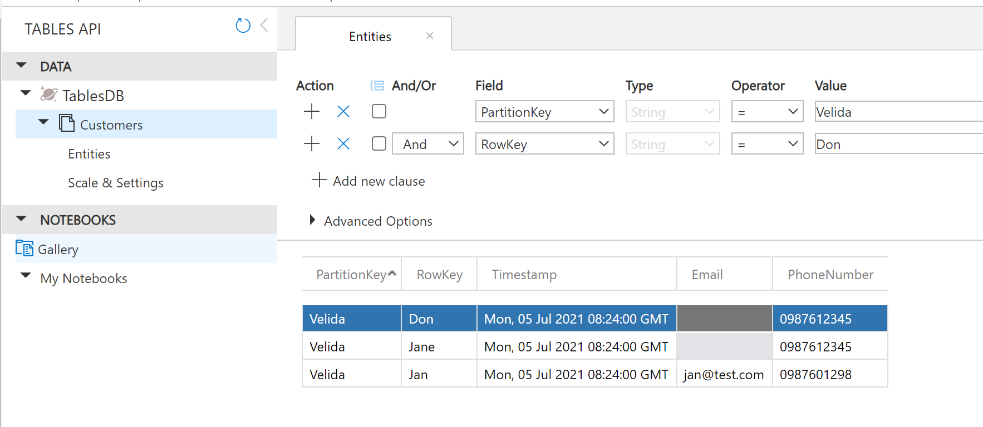Image resolution: width=983 pixels, height=427 pixels.
Task: Add a clause after the RowKey row
Action: (312, 144)
